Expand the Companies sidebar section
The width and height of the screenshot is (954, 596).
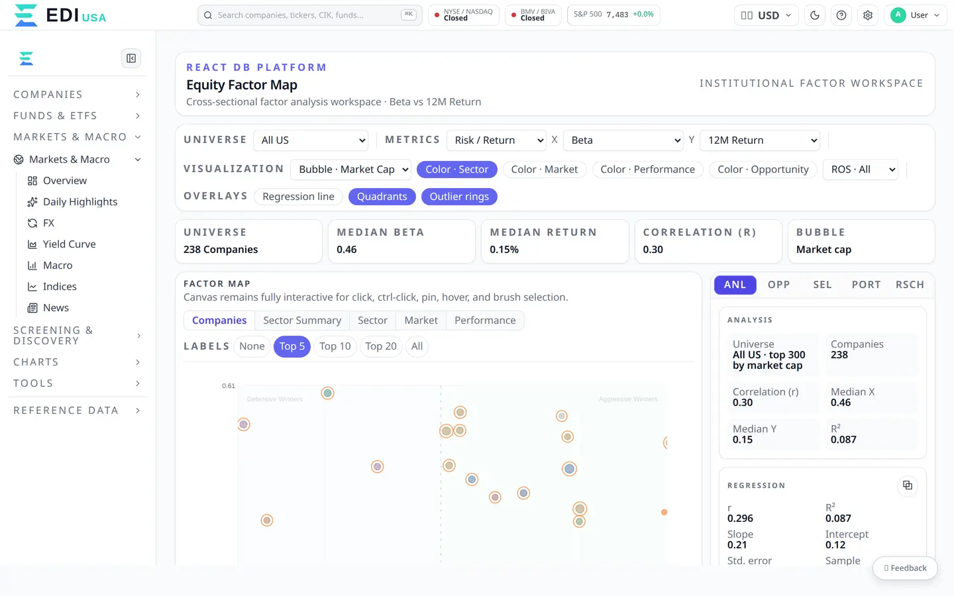click(x=77, y=95)
